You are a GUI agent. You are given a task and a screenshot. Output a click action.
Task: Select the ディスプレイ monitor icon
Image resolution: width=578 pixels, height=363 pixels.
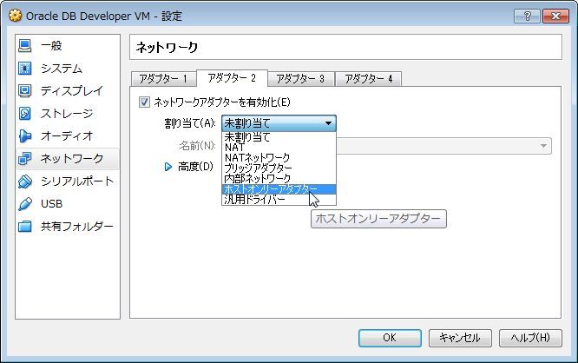(x=24, y=90)
